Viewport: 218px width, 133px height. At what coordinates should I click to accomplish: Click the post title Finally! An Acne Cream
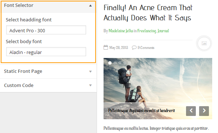point(148,13)
